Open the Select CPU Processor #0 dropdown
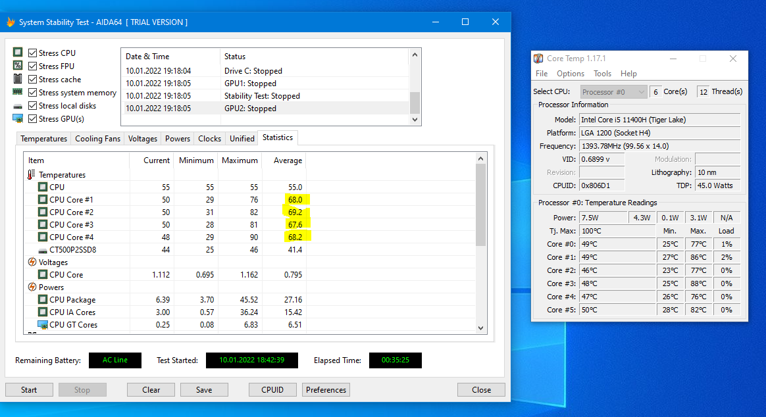Viewport: 766px width, 417px height. (x=613, y=92)
